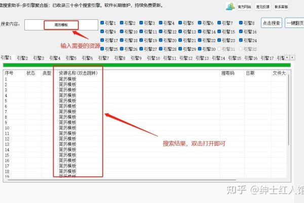Toggle the 引擎1 checkbox
Image resolution: width=304 pixels, height=203 pixels.
point(102,23)
